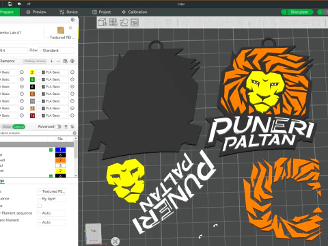The image size is (328, 246).
Task: Save the project using the floppy disk icon
Action: pyautogui.click(x=10, y=4)
